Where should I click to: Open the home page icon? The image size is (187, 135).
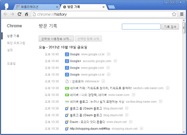[x=27, y=14]
